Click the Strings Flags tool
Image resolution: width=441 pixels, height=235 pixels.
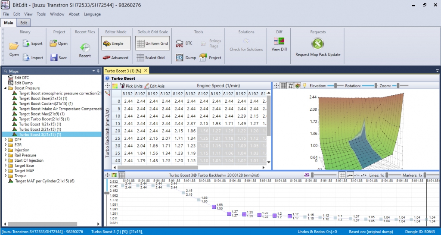tap(211, 44)
